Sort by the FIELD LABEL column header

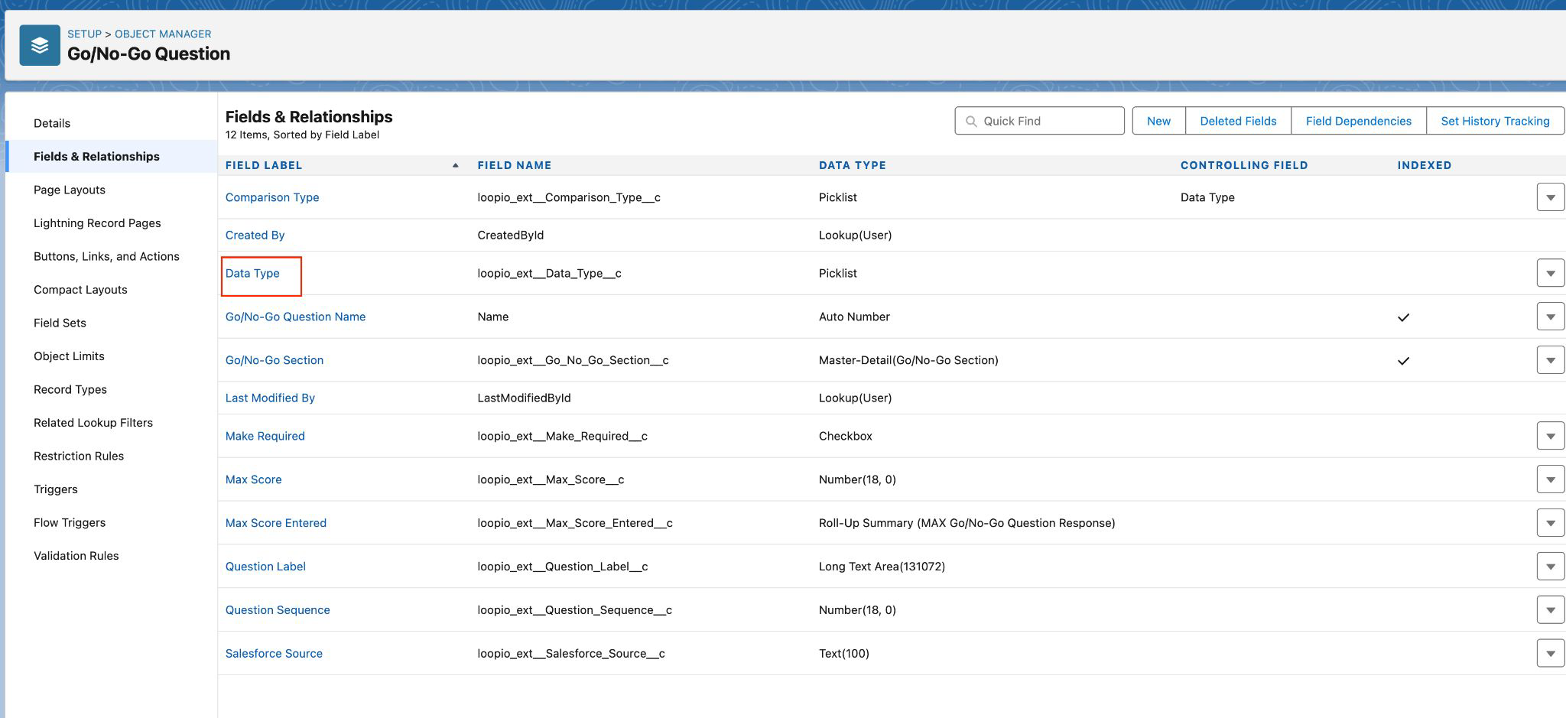coord(264,165)
